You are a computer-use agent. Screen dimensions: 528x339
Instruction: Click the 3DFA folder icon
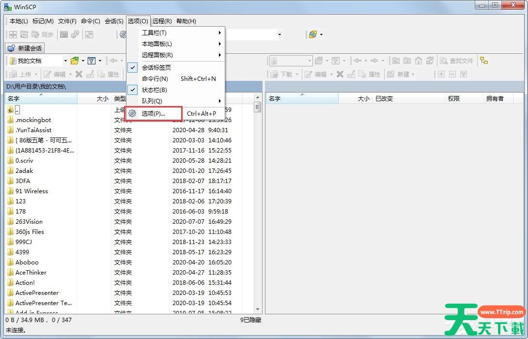pos(11,181)
